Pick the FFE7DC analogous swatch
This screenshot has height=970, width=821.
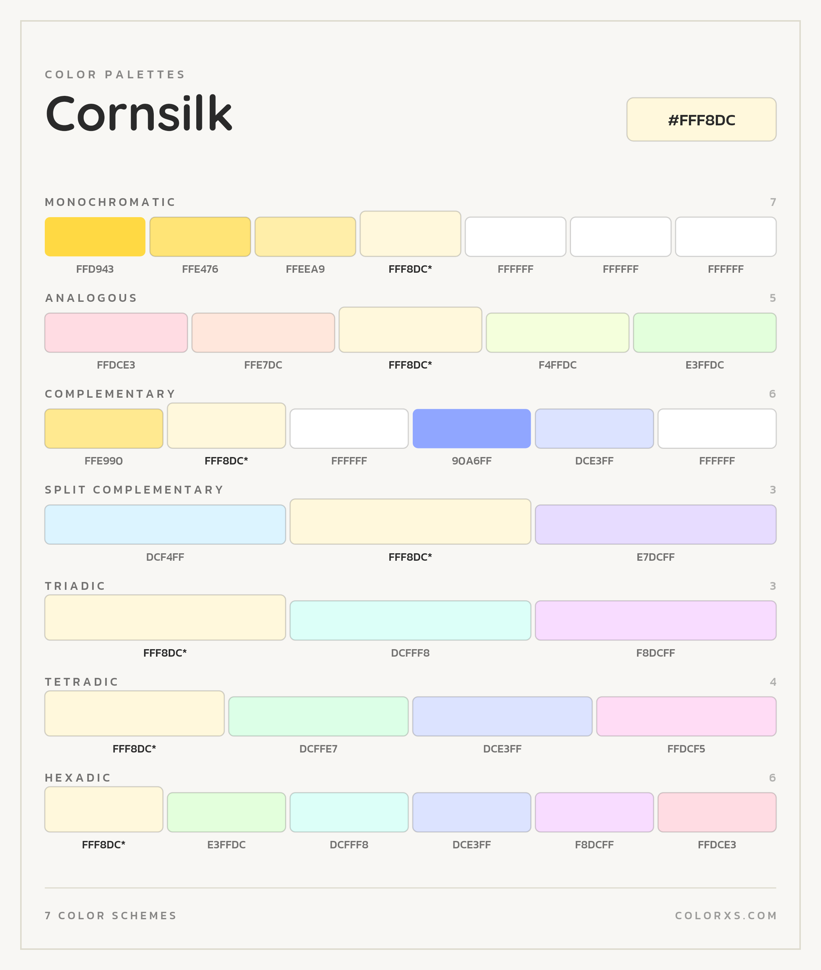coord(263,333)
